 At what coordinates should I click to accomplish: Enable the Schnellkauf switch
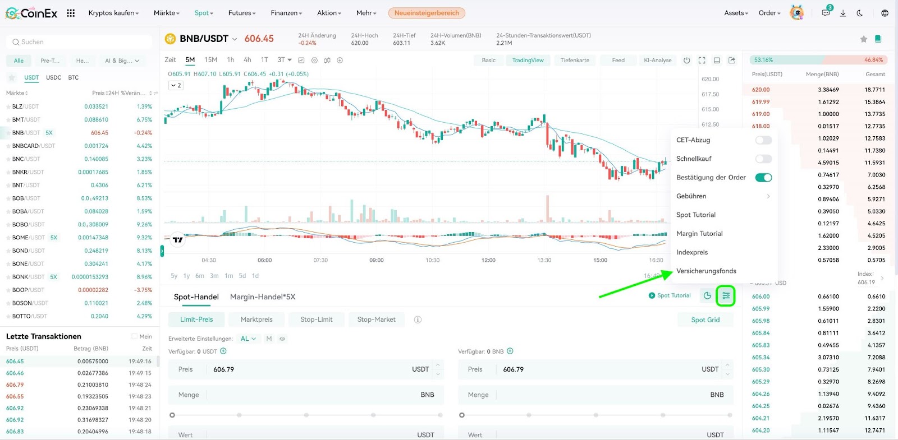tap(763, 159)
